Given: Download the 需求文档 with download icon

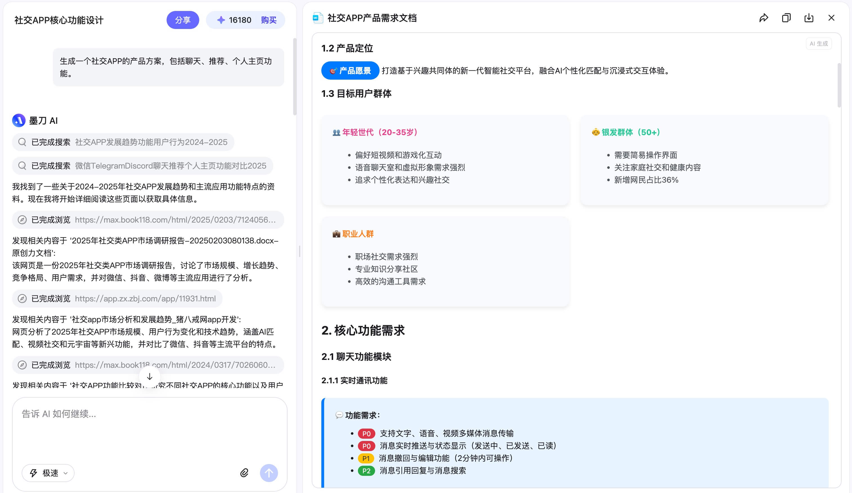Looking at the screenshot, I should 809,18.
